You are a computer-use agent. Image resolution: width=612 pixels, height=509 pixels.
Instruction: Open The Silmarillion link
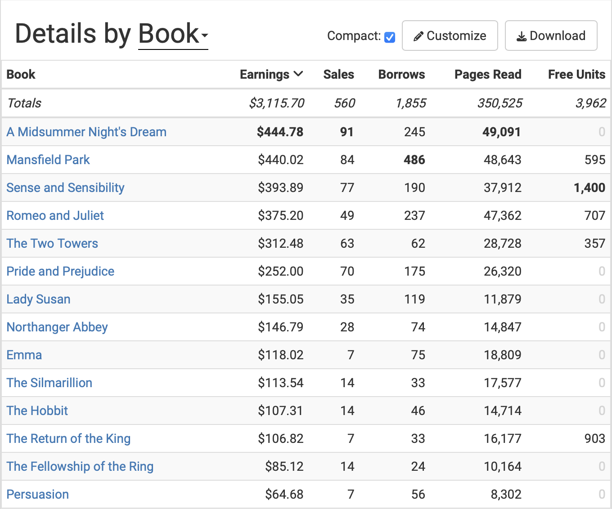(x=49, y=383)
